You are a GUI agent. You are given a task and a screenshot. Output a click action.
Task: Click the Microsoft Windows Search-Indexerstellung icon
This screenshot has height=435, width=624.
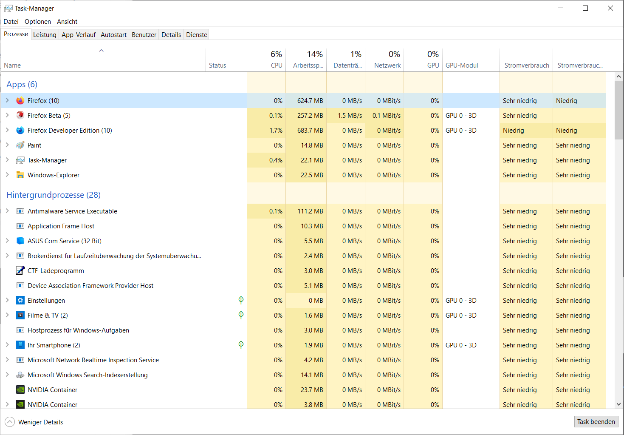point(20,375)
